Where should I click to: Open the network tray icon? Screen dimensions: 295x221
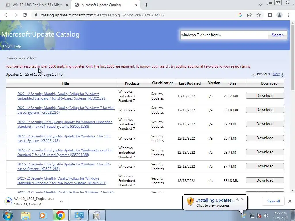[x=252, y=216]
